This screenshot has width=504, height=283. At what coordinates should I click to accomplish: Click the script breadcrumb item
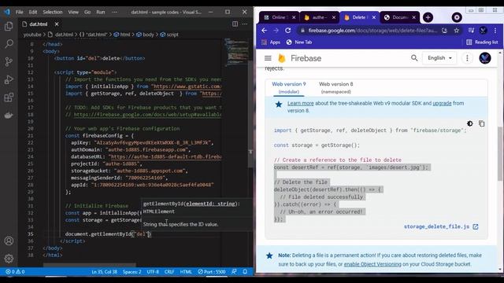[x=169, y=35]
